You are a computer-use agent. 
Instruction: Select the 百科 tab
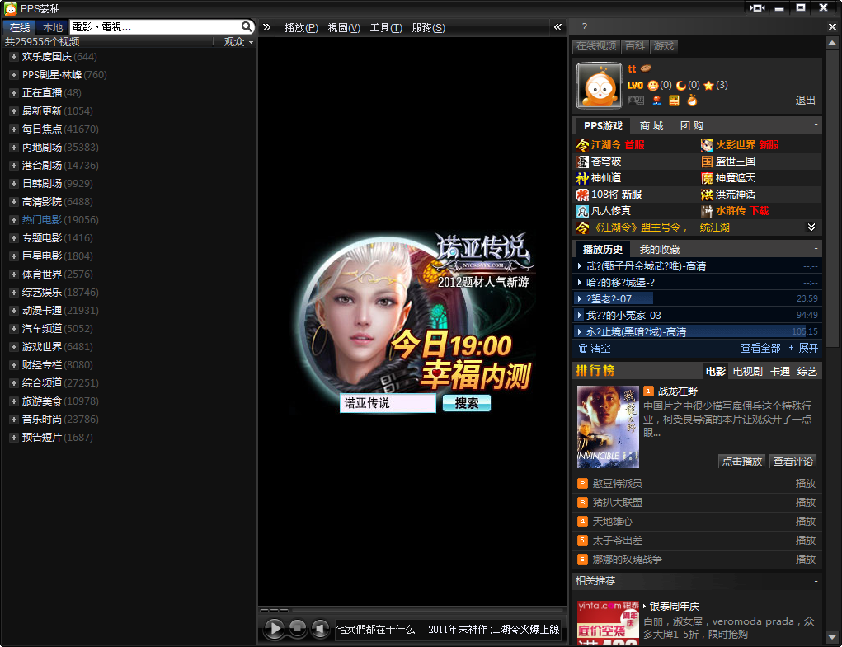[635, 46]
